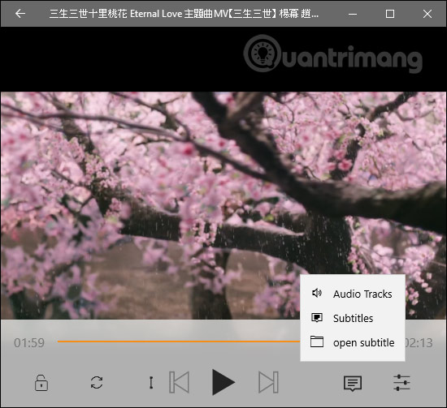
Task: Click the orange playback progress bar
Action: point(179,341)
